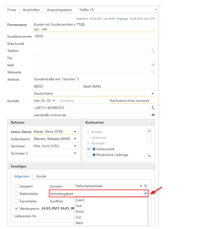
Task: Click the search icon next to Konzern
Action: 146,186
